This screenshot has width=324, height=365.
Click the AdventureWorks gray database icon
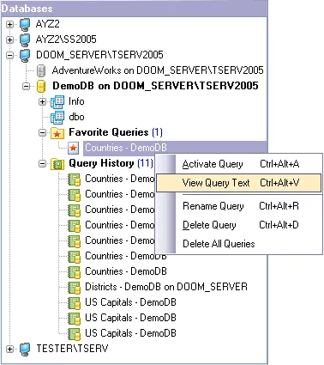click(x=41, y=70)
